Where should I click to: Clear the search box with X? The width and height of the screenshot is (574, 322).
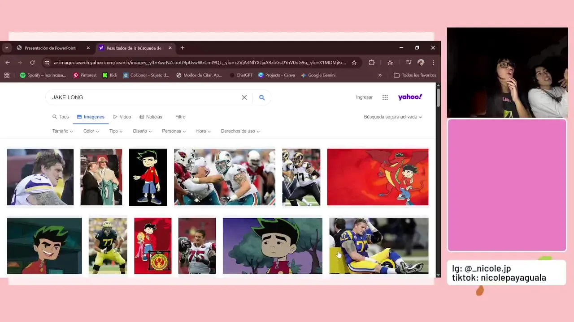click(x=244, y=97)
